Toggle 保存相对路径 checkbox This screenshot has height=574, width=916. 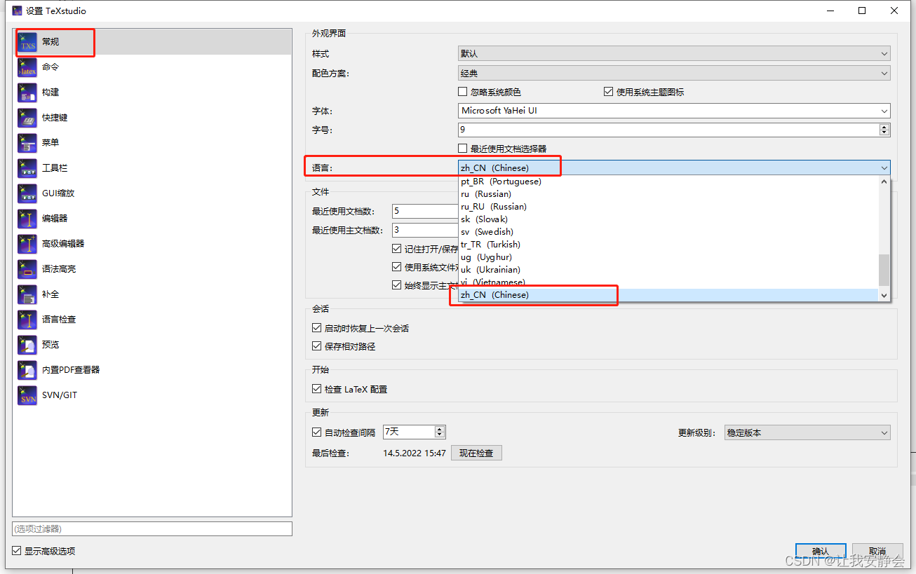[x=316, y=346]
